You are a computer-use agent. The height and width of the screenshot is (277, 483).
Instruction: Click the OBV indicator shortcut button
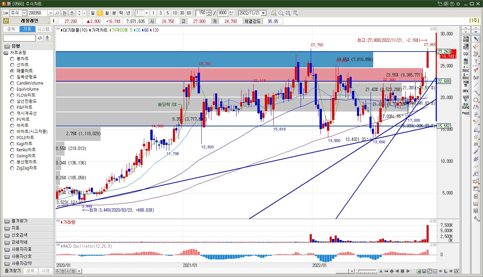[466, 91]
